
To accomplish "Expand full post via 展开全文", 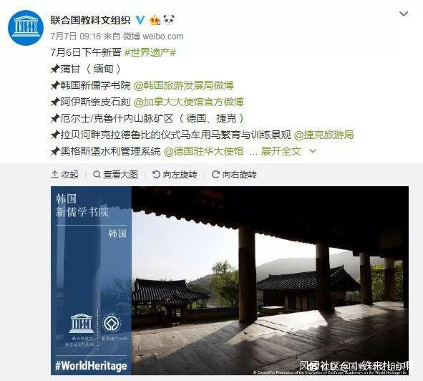I will click(x=281, y=151).
